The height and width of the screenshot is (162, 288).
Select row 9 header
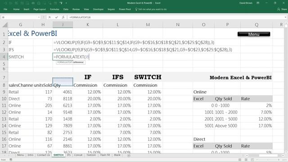pos(4,92)
